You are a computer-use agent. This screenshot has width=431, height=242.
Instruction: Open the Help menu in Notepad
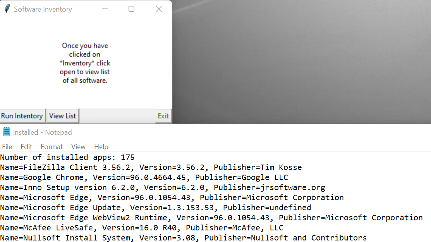[101, 147]
